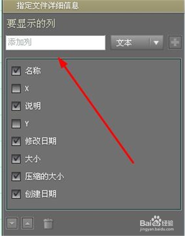Click the 添加列 input field
Image resolution: width=185 pixels, height=236 pixels.
coord(55,43)
